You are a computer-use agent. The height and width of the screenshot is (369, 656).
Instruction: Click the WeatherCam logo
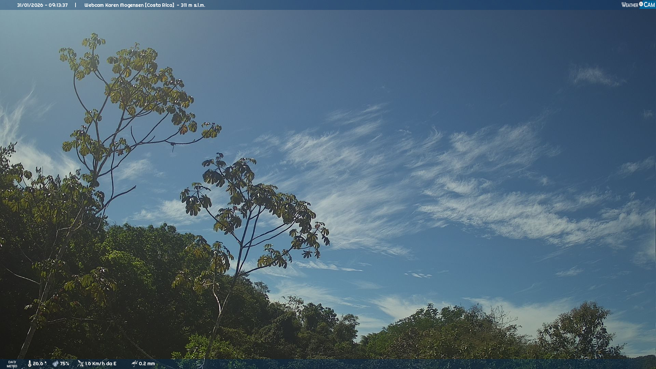(x=638, y=5)
